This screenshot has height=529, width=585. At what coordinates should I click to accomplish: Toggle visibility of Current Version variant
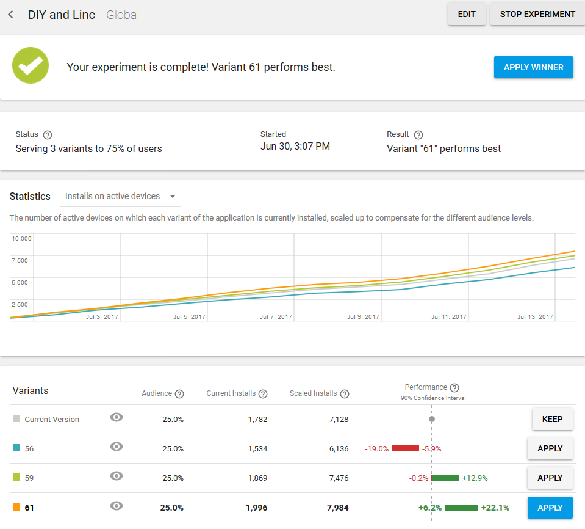pyautogui.click(x=117, y=417)
